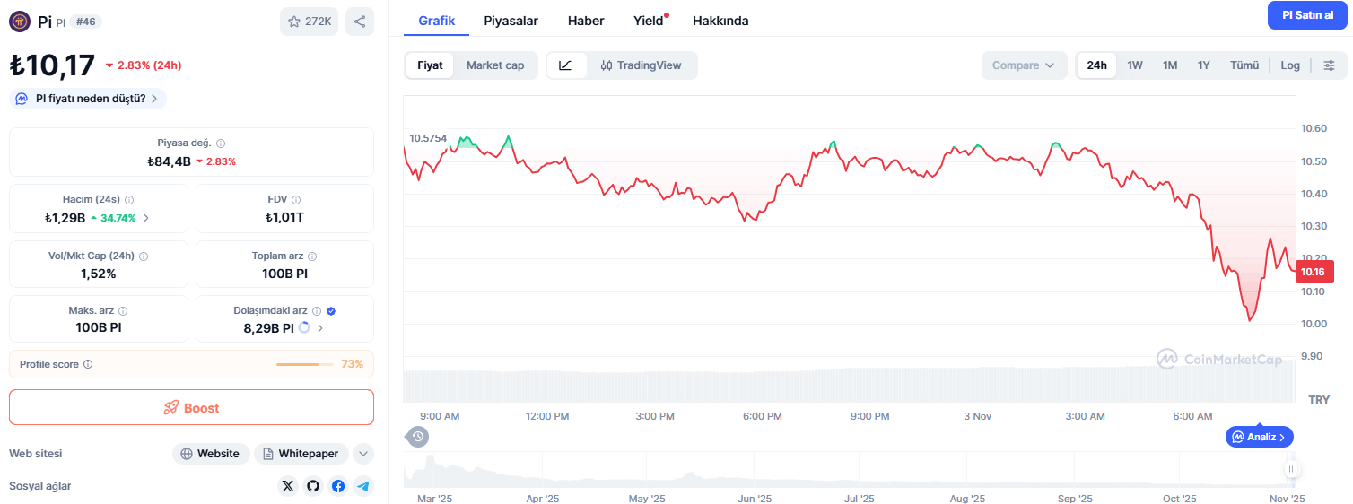
Task: Select Fiyat chart mode
Action: click(430, 65)
